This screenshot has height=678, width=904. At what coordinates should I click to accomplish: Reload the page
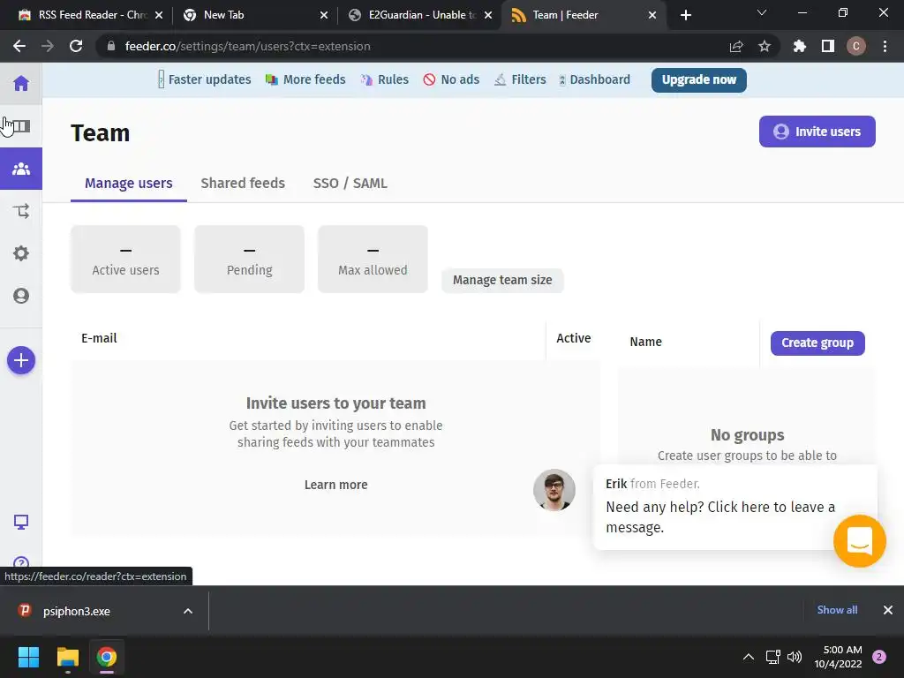(x=76, y=46)
